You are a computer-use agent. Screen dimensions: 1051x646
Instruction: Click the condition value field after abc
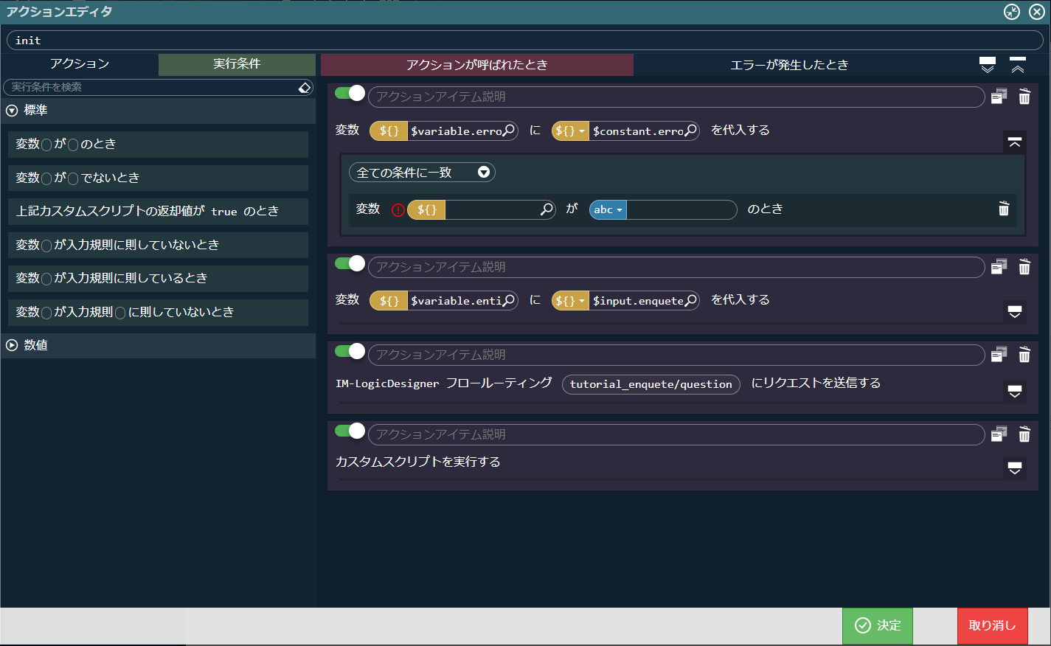click(x=681, y=209)
